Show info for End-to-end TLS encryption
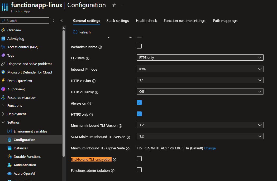Image resolution: width=277 pixels, height=181 pixels. [114, 160]
